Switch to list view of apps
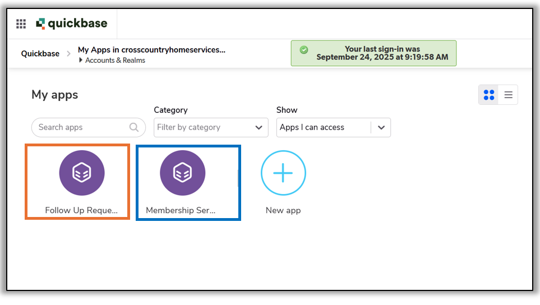Image resolution: width=540 pixels, height=305 pixels. [509, 95]
